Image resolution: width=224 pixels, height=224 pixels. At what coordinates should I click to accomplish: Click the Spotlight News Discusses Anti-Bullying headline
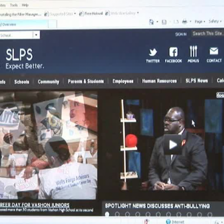point(157,206)
